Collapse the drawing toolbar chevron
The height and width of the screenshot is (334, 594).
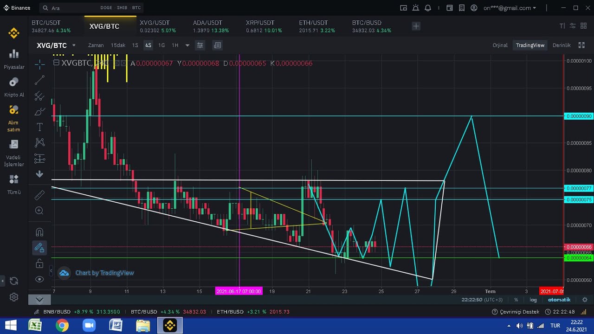click(x=39, y=299)
